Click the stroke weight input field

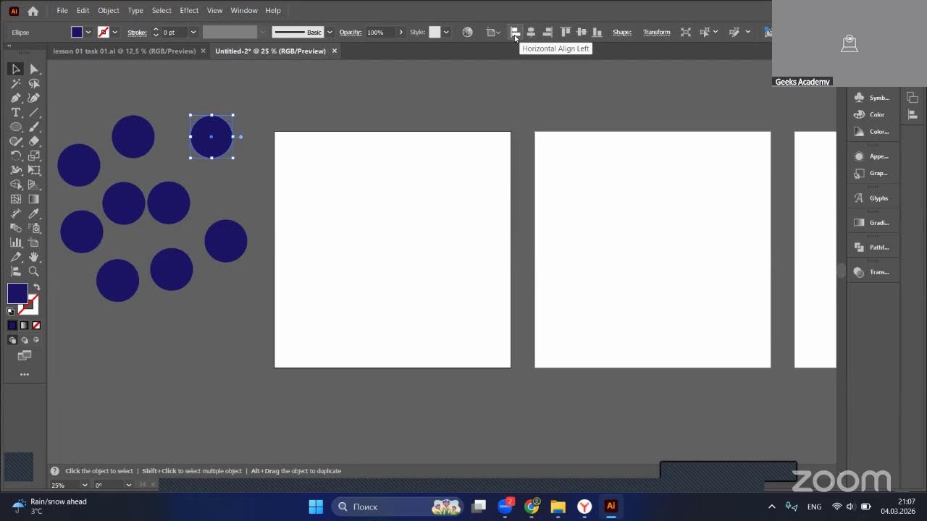tap(175, 32)
